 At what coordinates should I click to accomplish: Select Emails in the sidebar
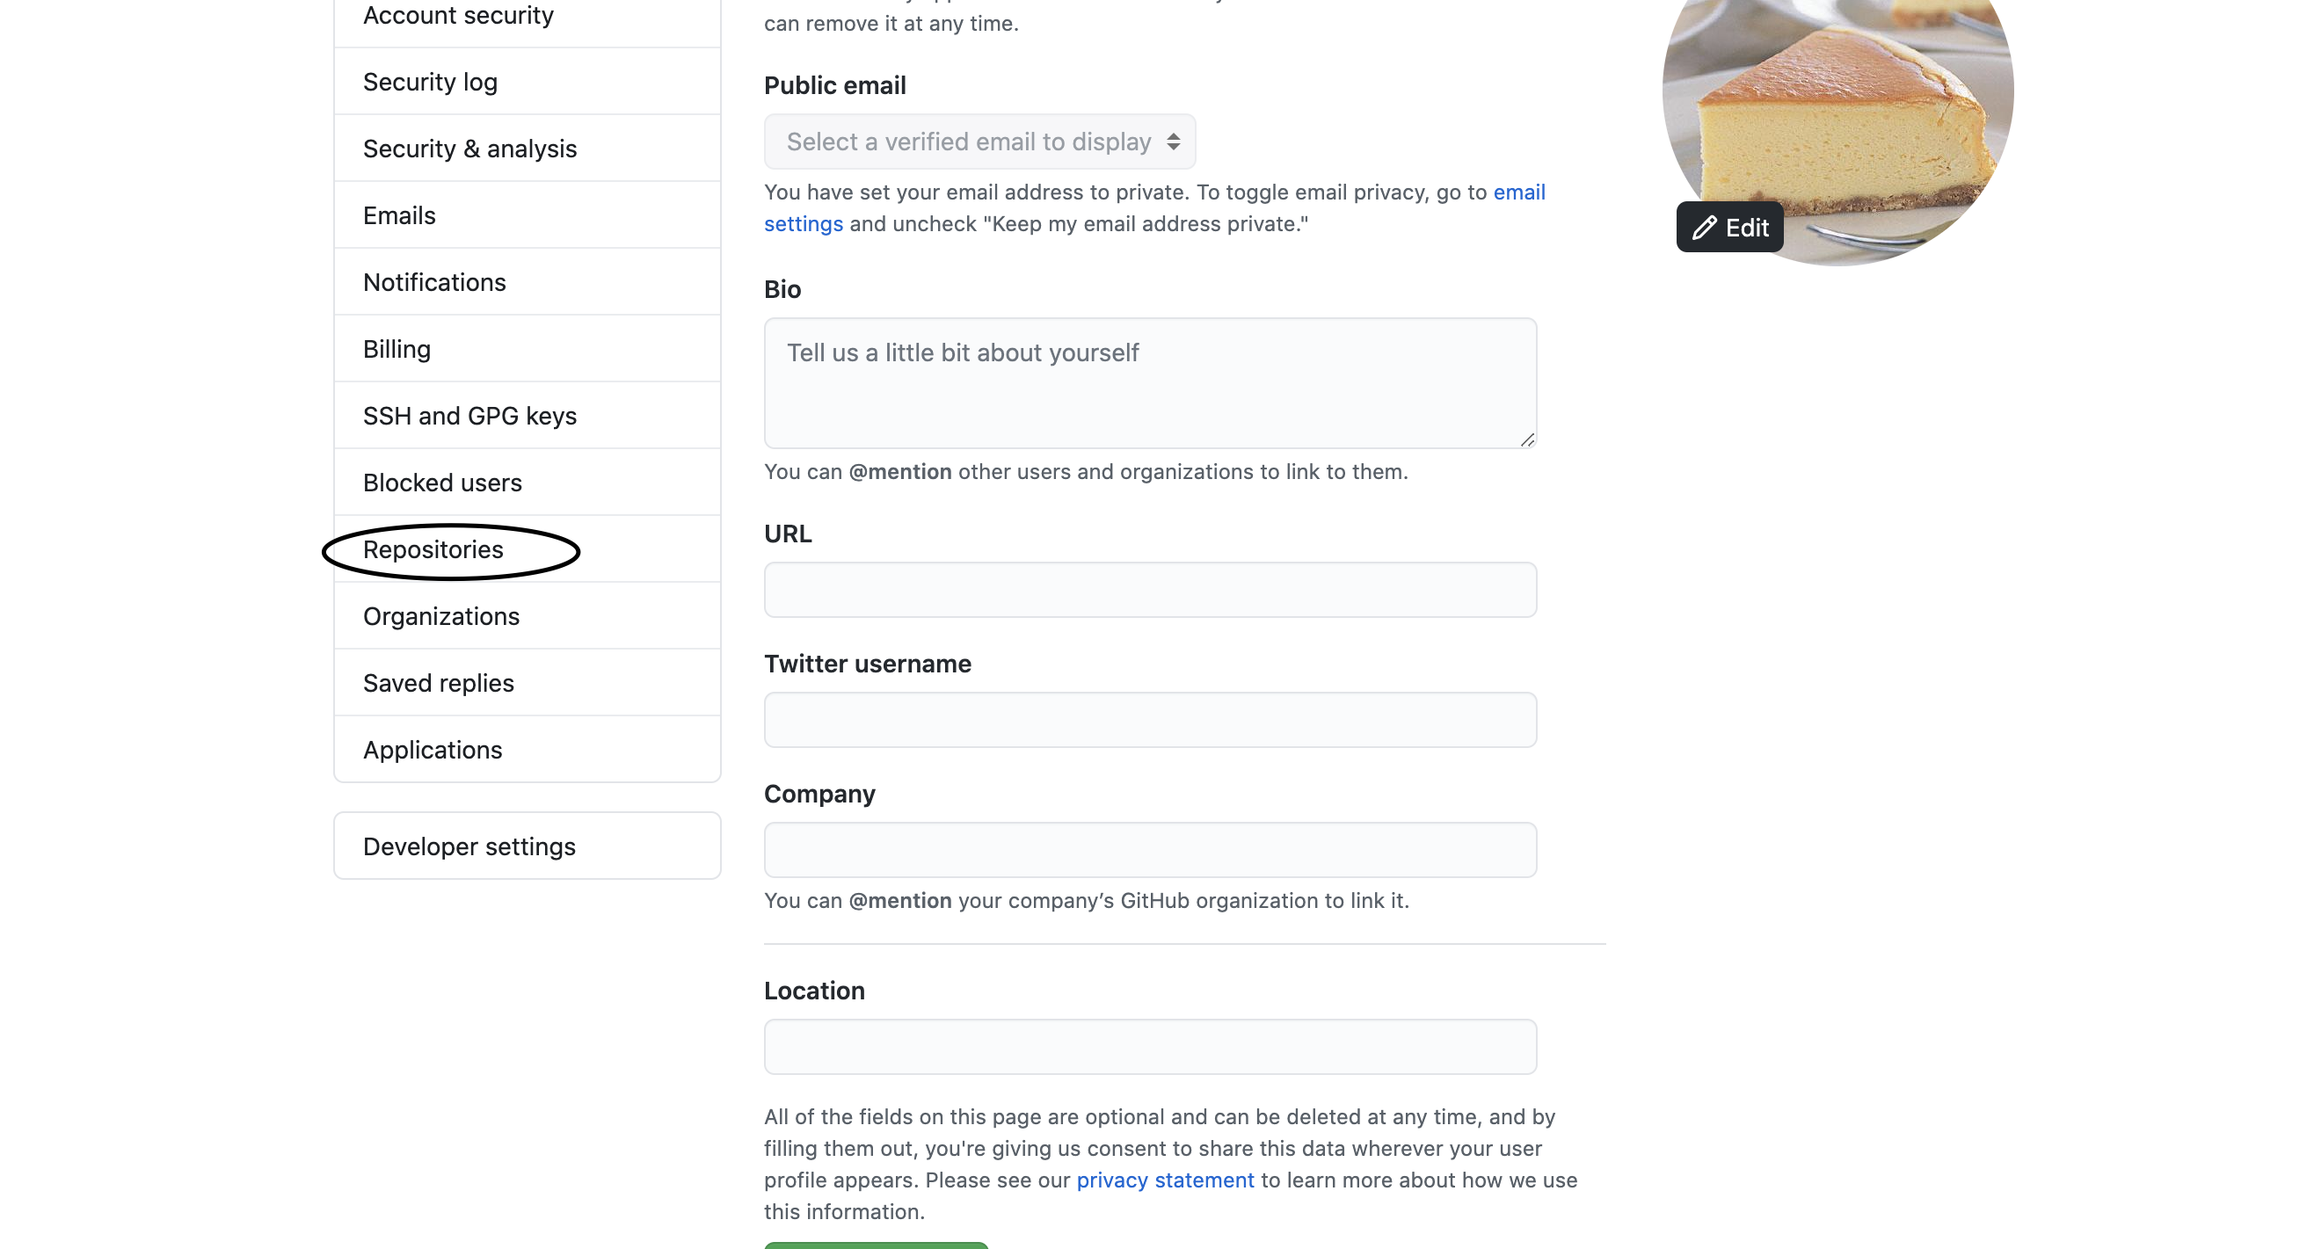coord(399,215)
